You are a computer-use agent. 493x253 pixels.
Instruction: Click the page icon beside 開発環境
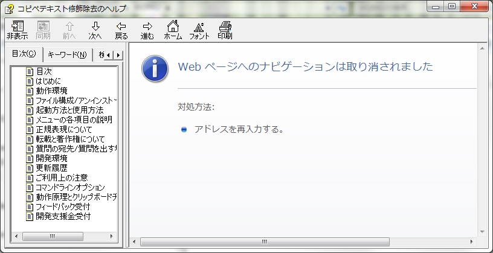[x=30, y=158]
